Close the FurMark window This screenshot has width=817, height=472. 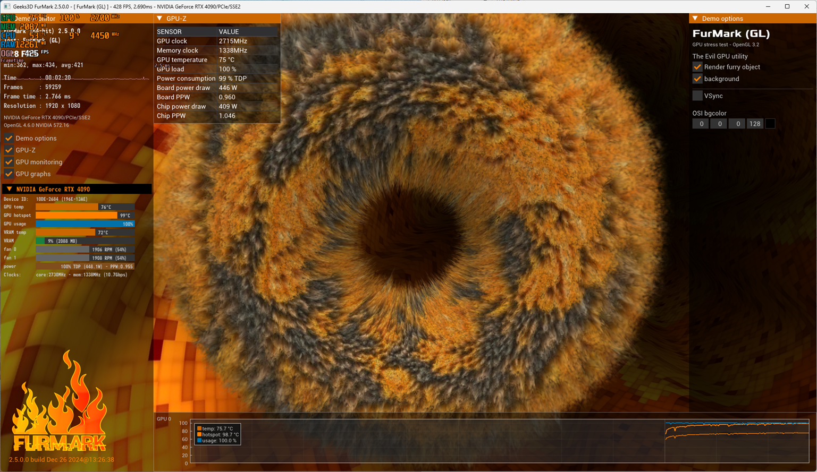806,6
